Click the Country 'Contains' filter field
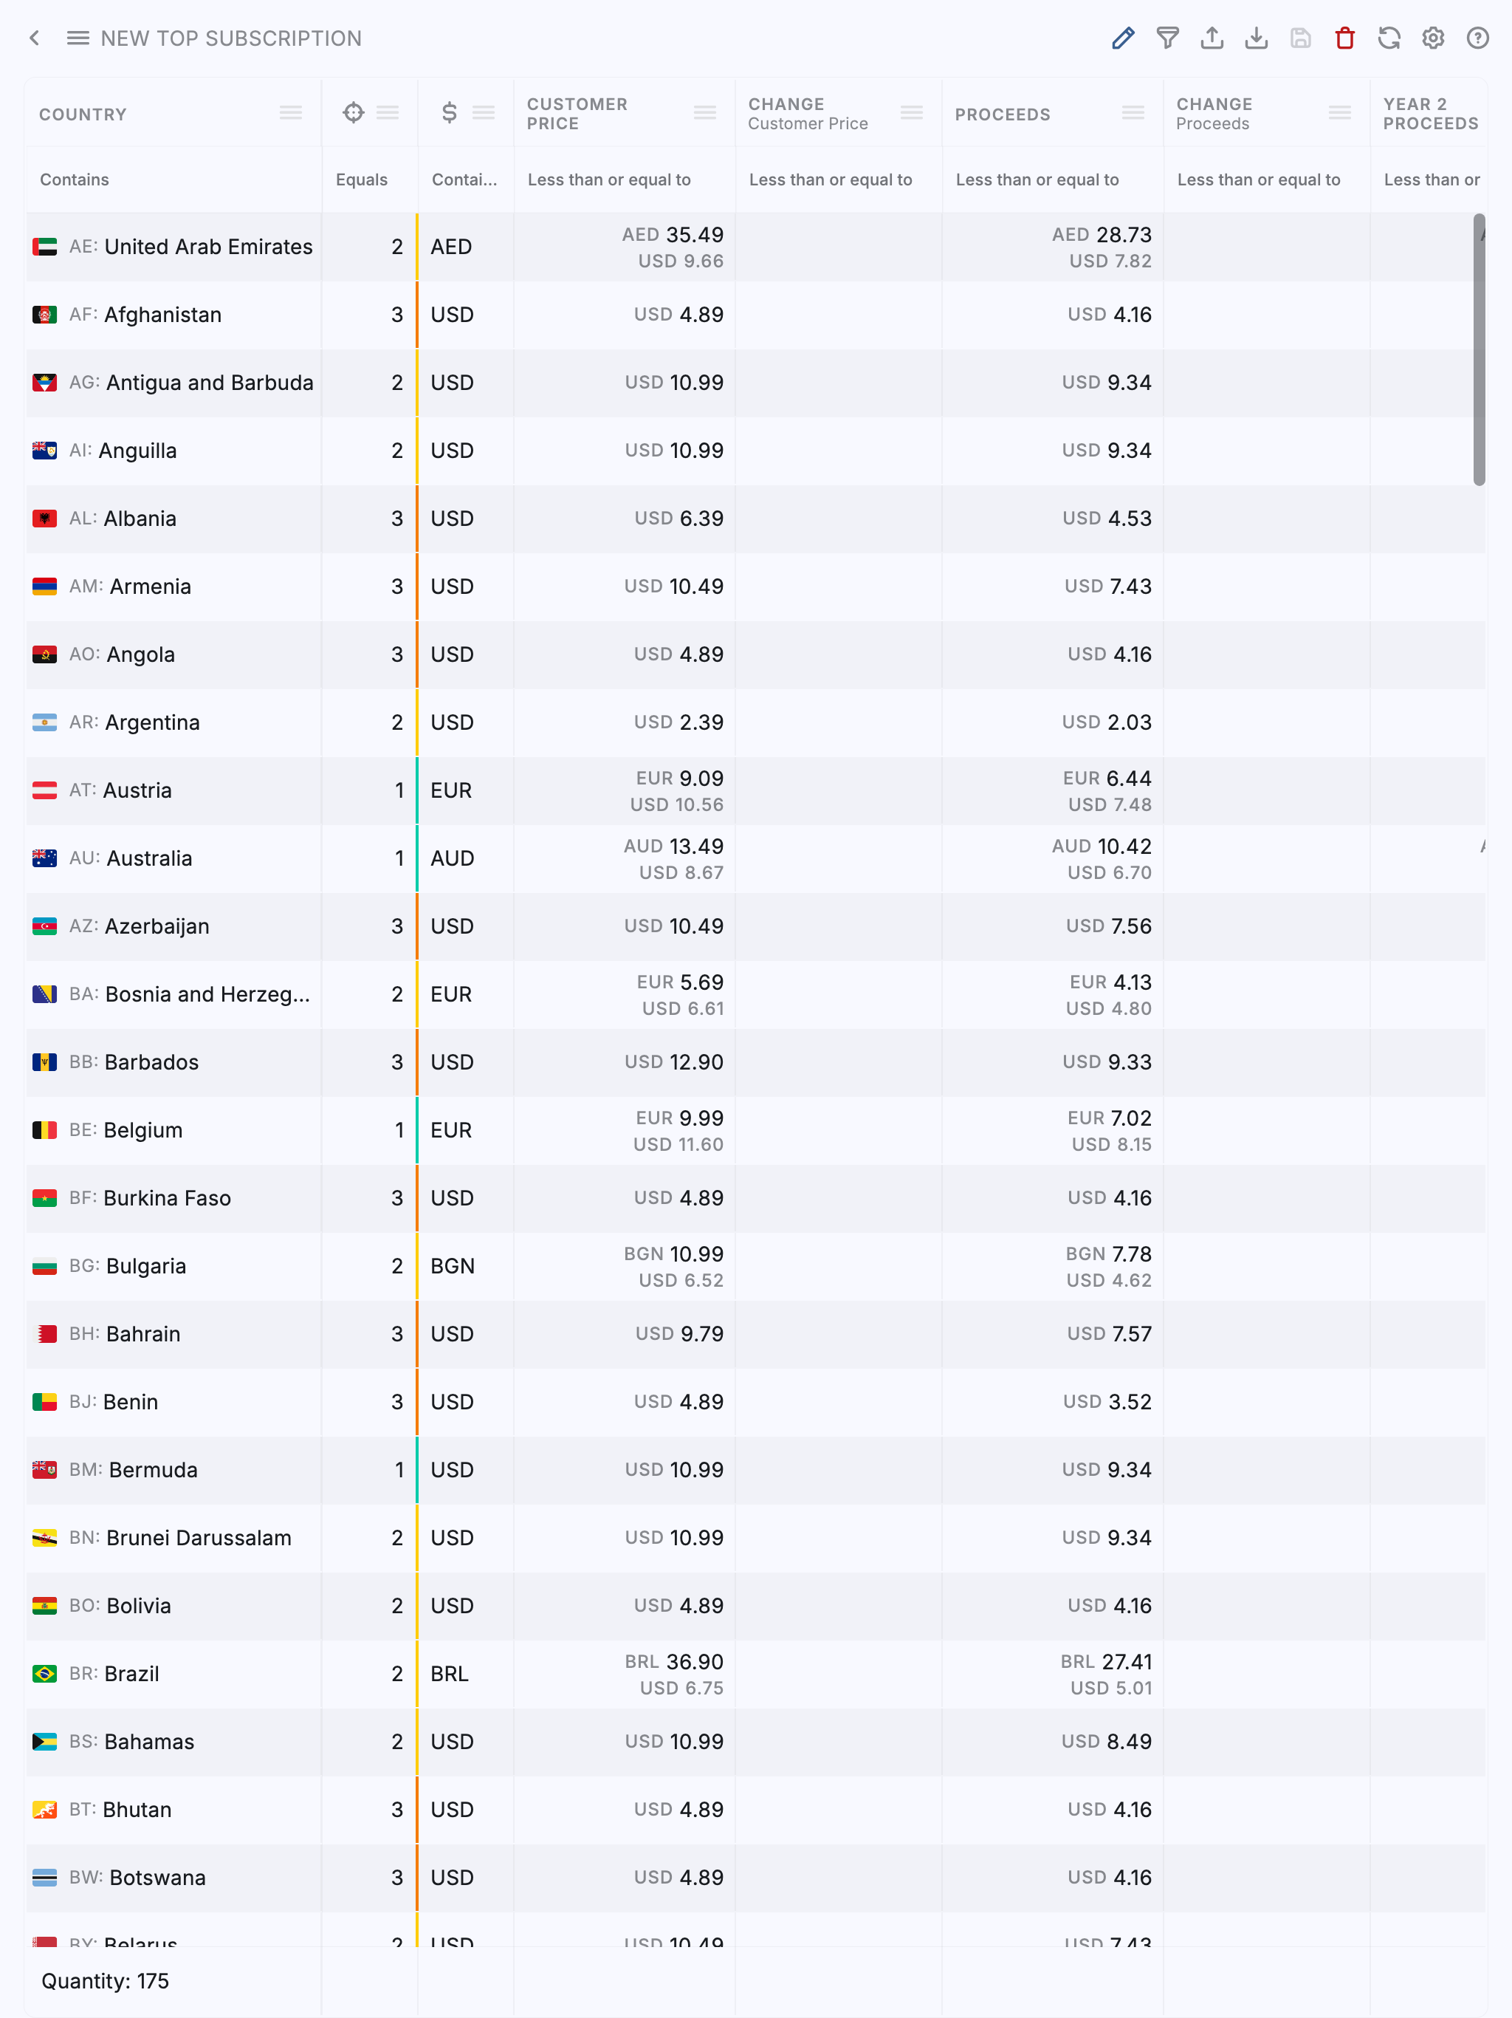Screen dimensions: 1512x2018 [173, 179]
